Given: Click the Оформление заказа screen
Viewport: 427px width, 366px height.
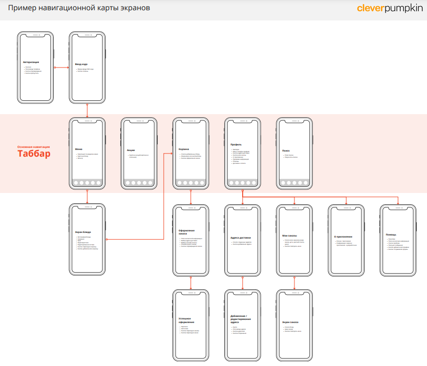Looking at the screenshot, I should (191, 240).
